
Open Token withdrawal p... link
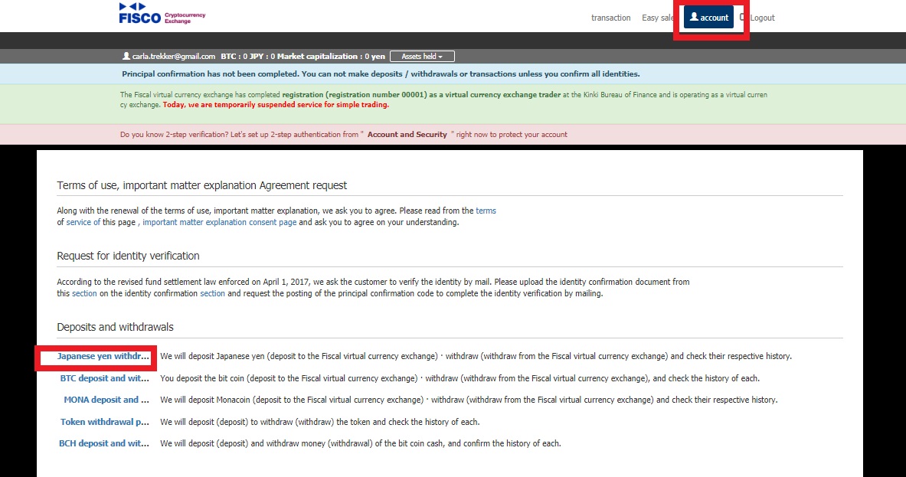pos(105,422)
